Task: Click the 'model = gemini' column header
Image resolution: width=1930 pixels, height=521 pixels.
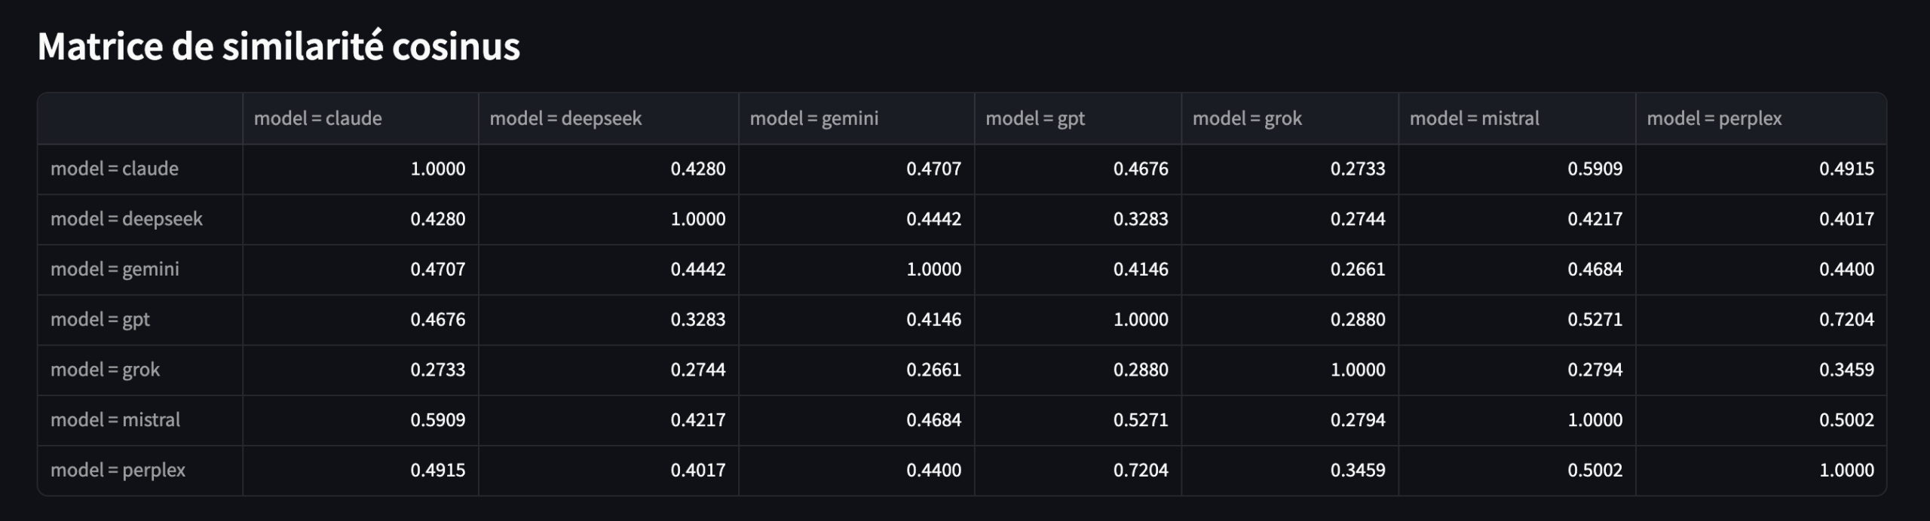Action: pyautogui.click(x=814, y=118)
